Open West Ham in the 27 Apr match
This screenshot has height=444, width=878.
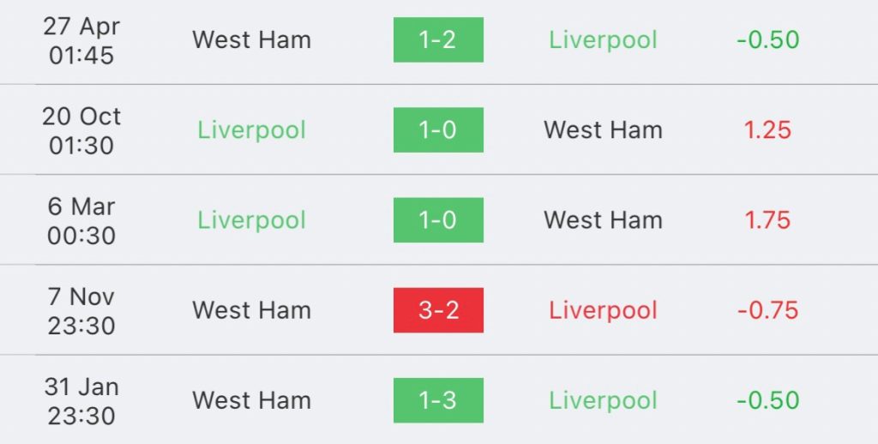point(251,40)
